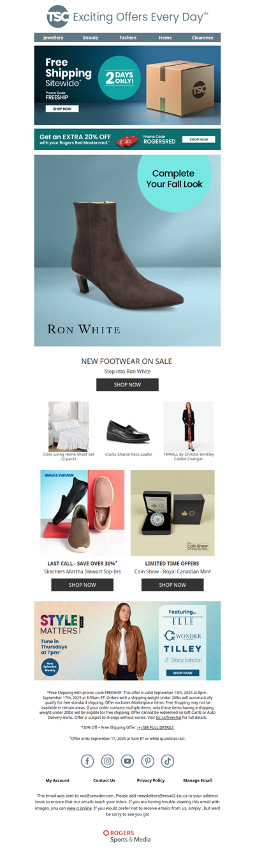Open the Facebook social icon
The height and width of the screenshot is (862, 255).
pos(87,760)
